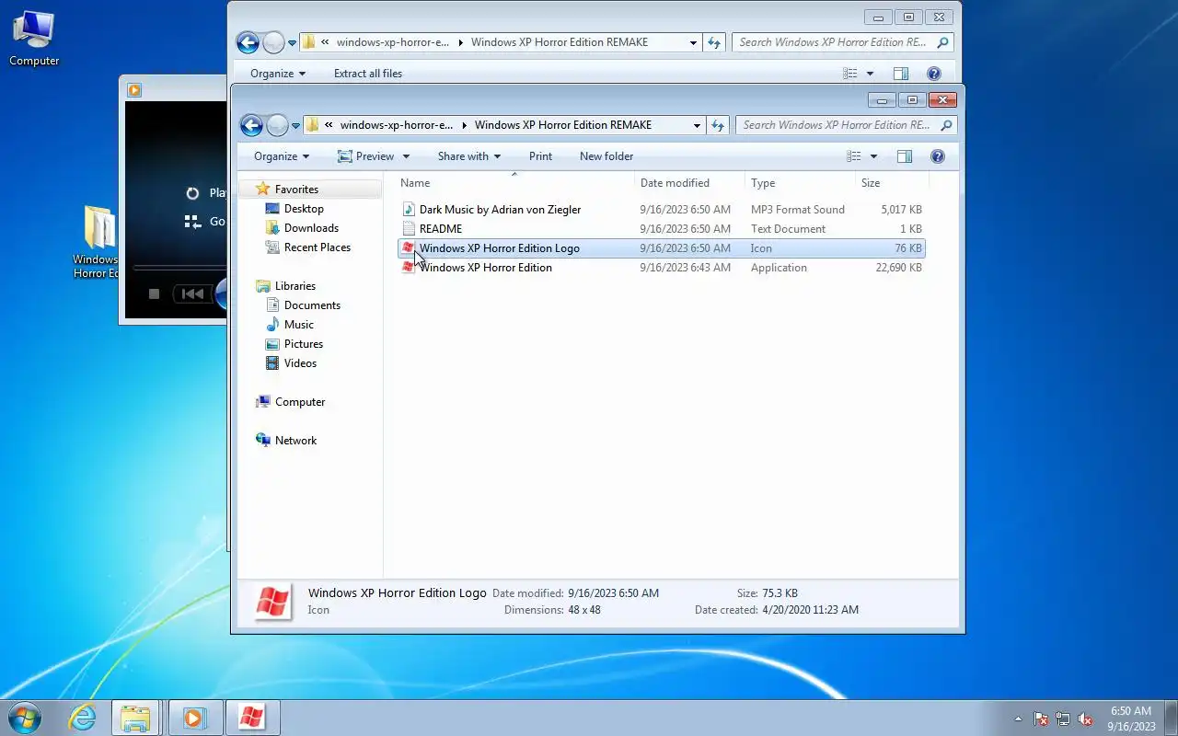Open Windows Explorer taskbar button
This screenshot has height=736, width=1178.
point(136,718)
